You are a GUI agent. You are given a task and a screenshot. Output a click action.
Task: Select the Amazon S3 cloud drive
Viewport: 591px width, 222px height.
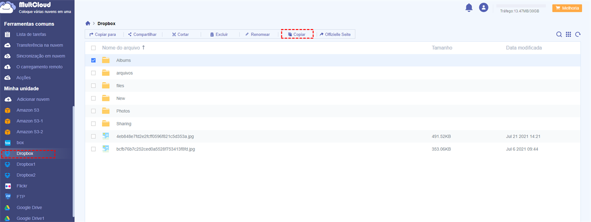coord(28,110)
